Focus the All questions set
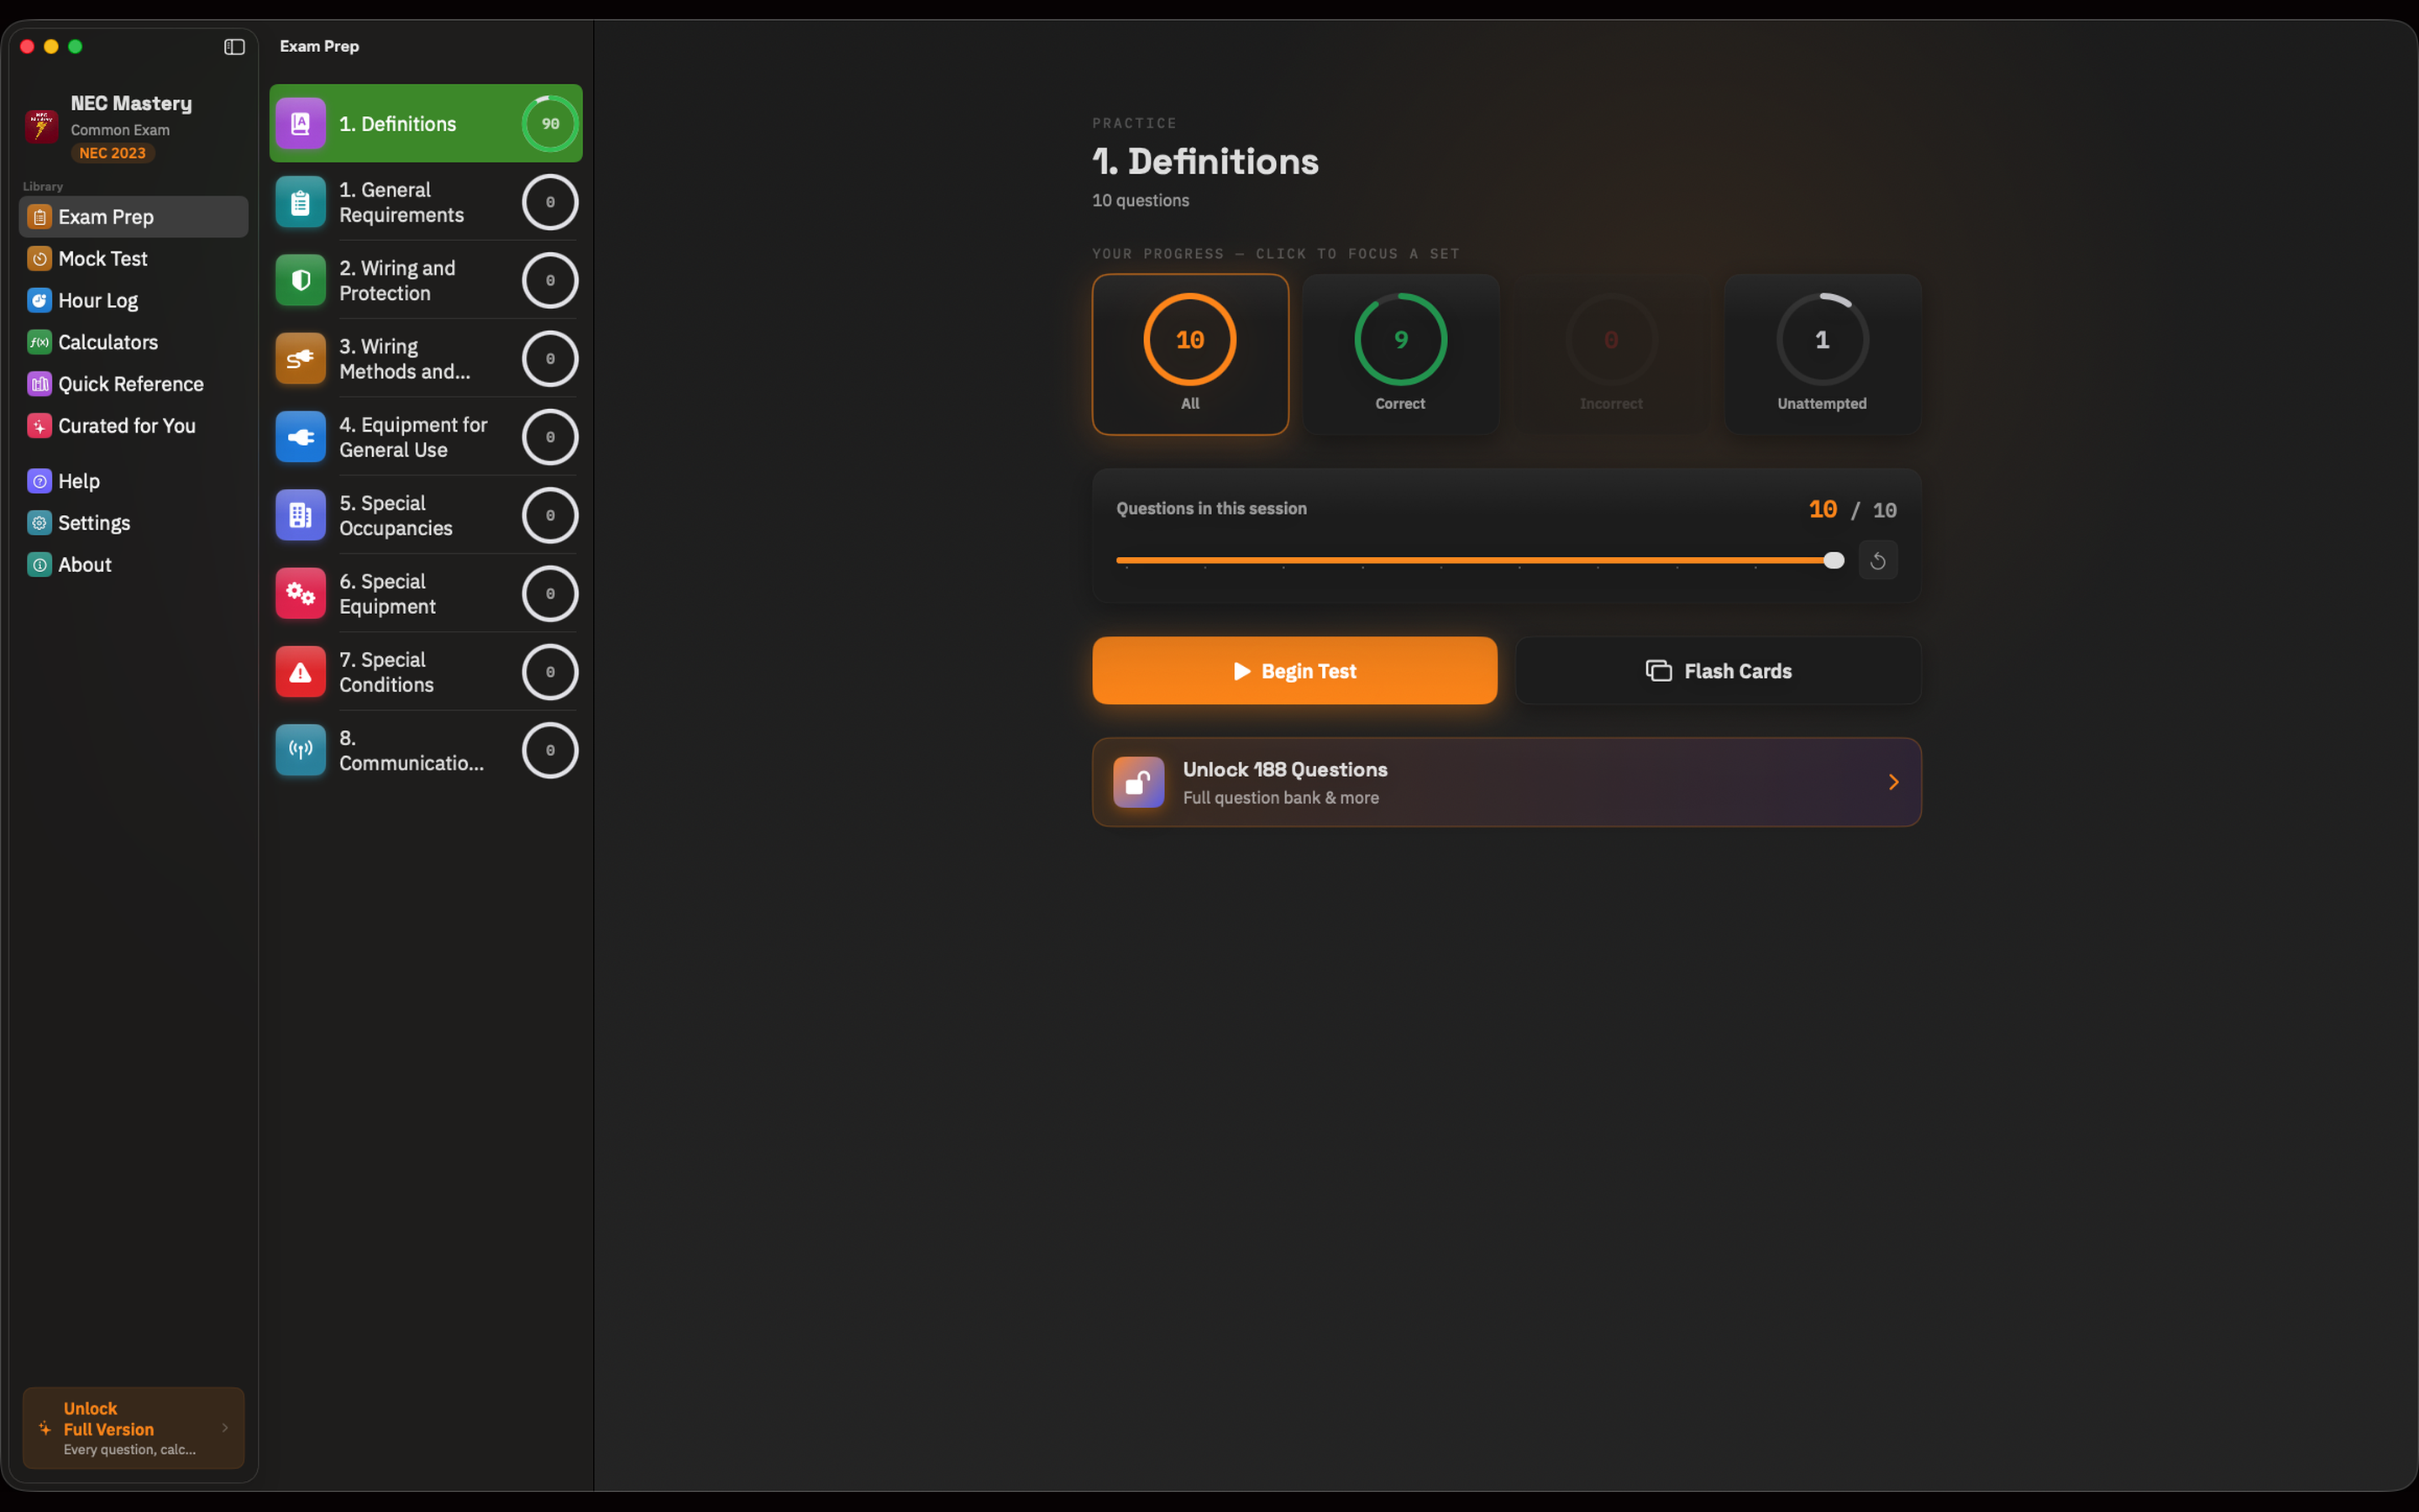Screen dimensions: 2419x1512 1189,354
